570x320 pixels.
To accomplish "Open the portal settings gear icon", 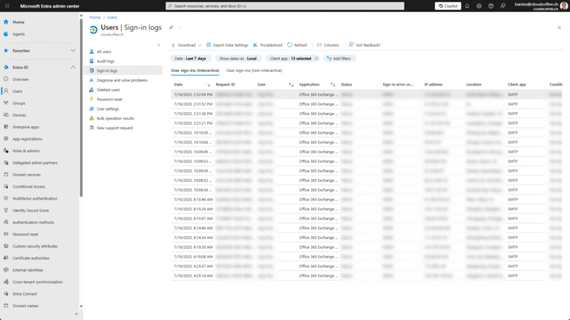I will [479, 6].
